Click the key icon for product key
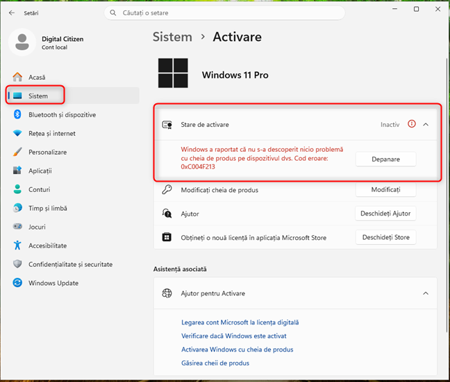450x382 pixels. [x=167, y=190]
